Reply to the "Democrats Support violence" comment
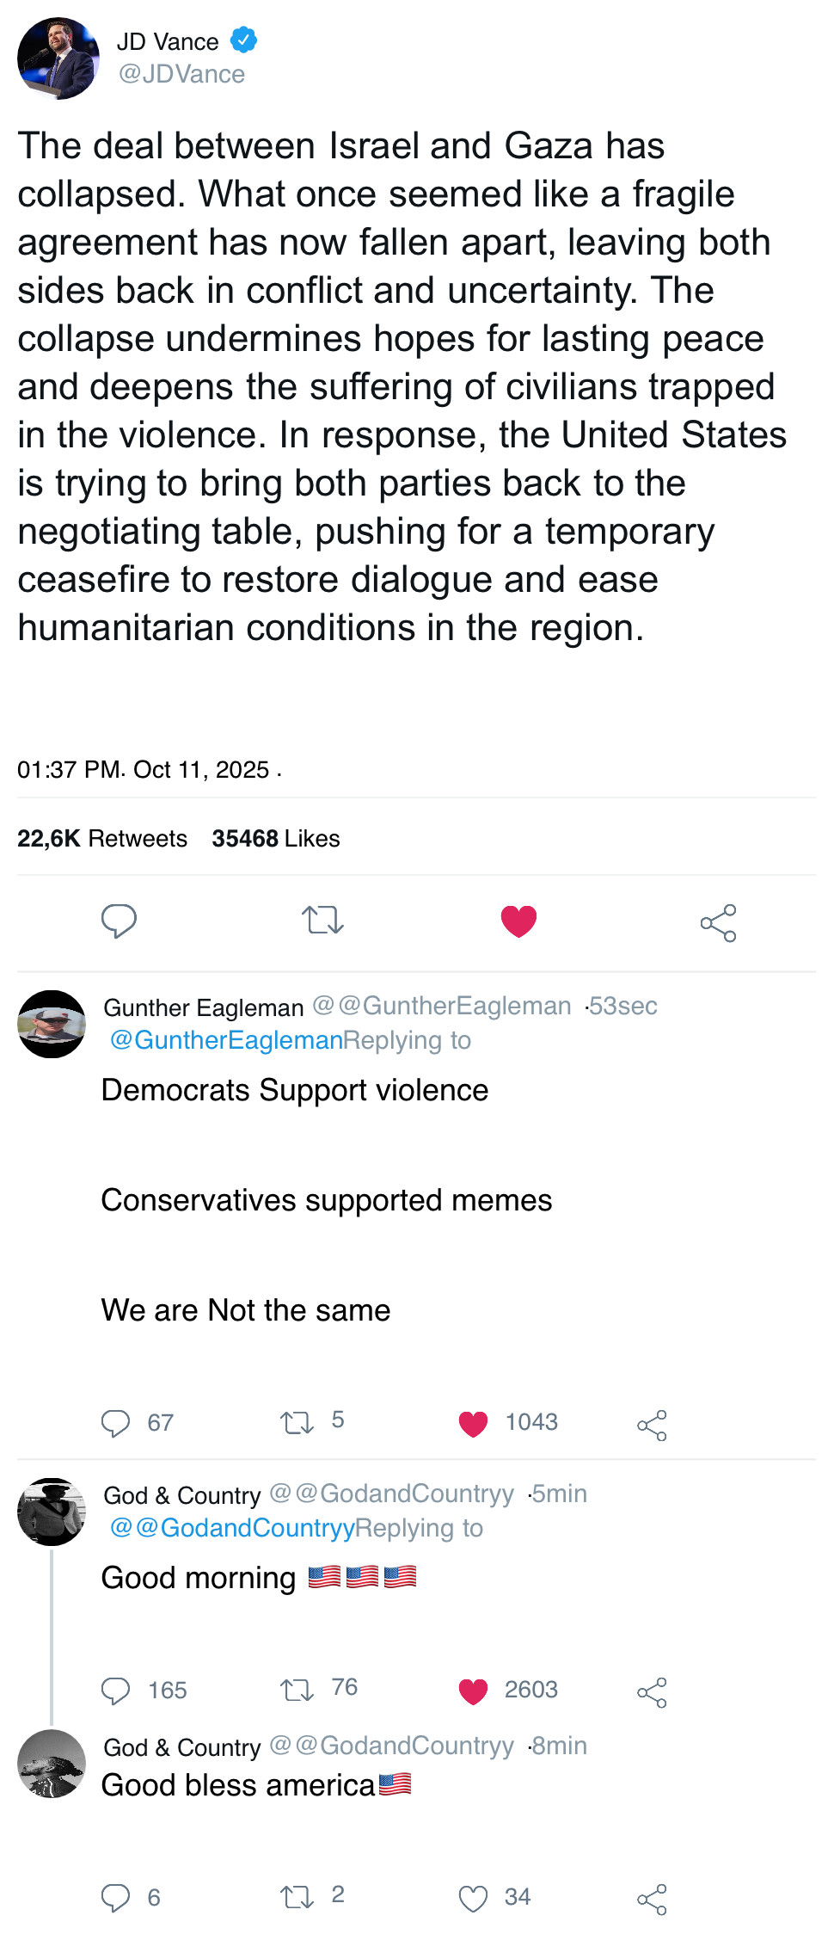This screenshot has width=834, height=1934. click(x=115, y=1423)
